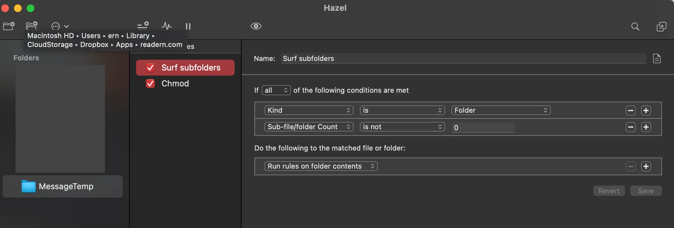Select the MessageTemp folder in sidebar
Viewport: 674px width, 228px height.
[63, 186]
